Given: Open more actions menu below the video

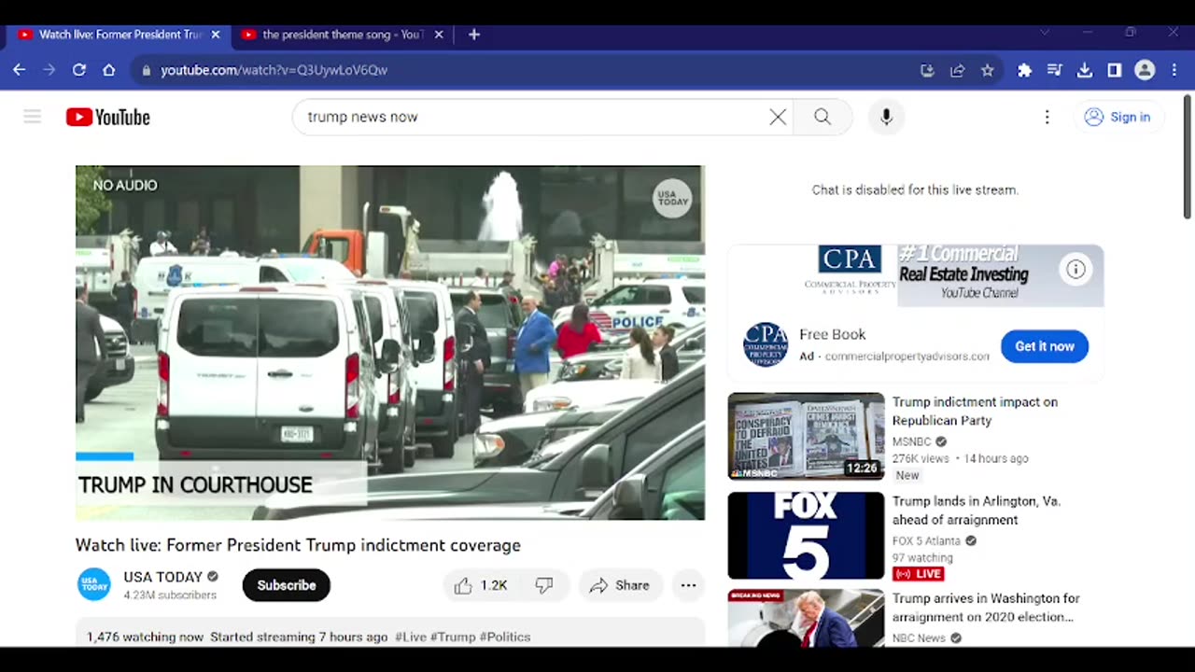Looking at the screenshot, I should click(x=688, y=585).
